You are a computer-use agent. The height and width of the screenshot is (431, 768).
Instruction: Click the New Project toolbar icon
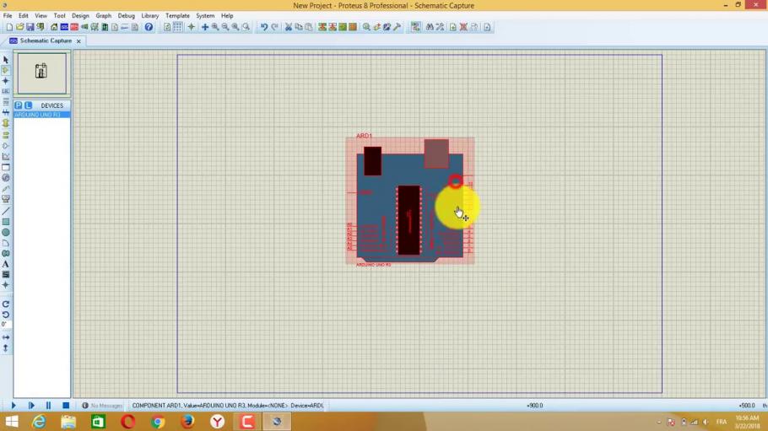click(9, 27)
